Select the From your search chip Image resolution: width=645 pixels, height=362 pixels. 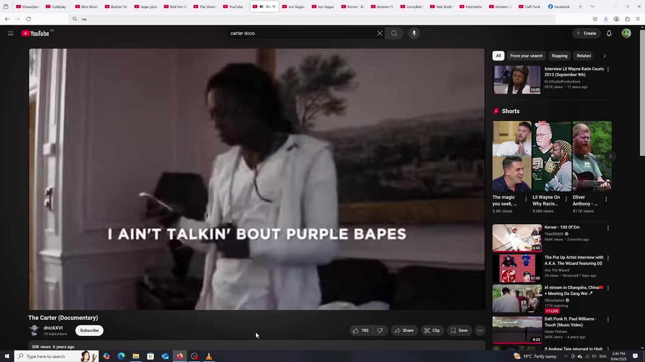tap(526, 56)
